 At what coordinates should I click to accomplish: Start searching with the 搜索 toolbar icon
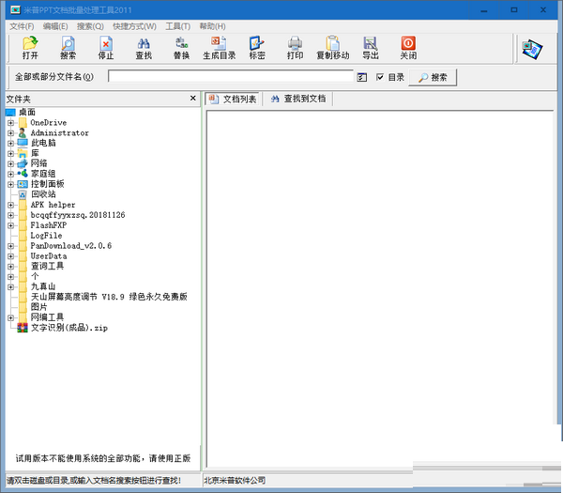coord(68,48)
